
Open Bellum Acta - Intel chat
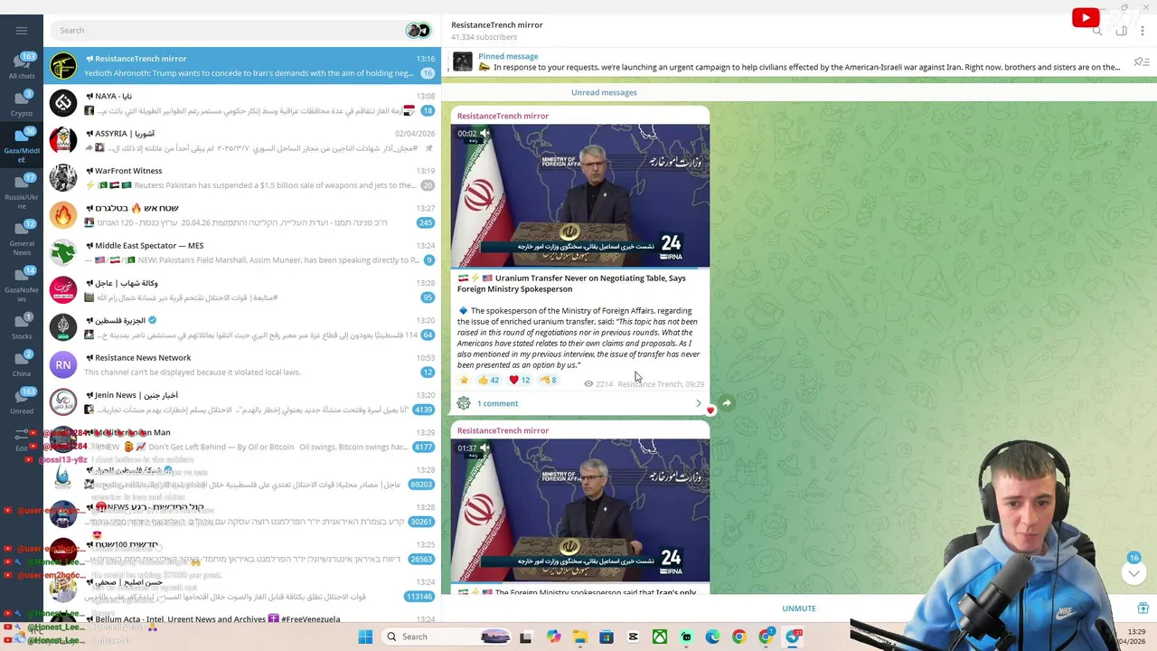(242, 620)
